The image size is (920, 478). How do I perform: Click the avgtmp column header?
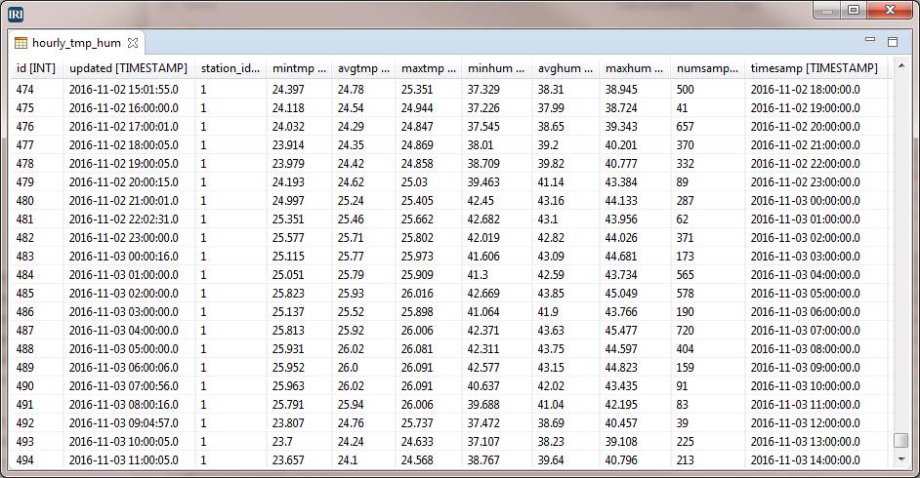(x=363, y=68)
